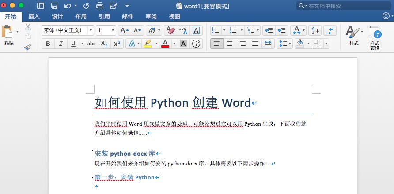Screen dimensions: 394x194
Task: Switch to the 布局 tab
Action: click(x=81, y=17)
